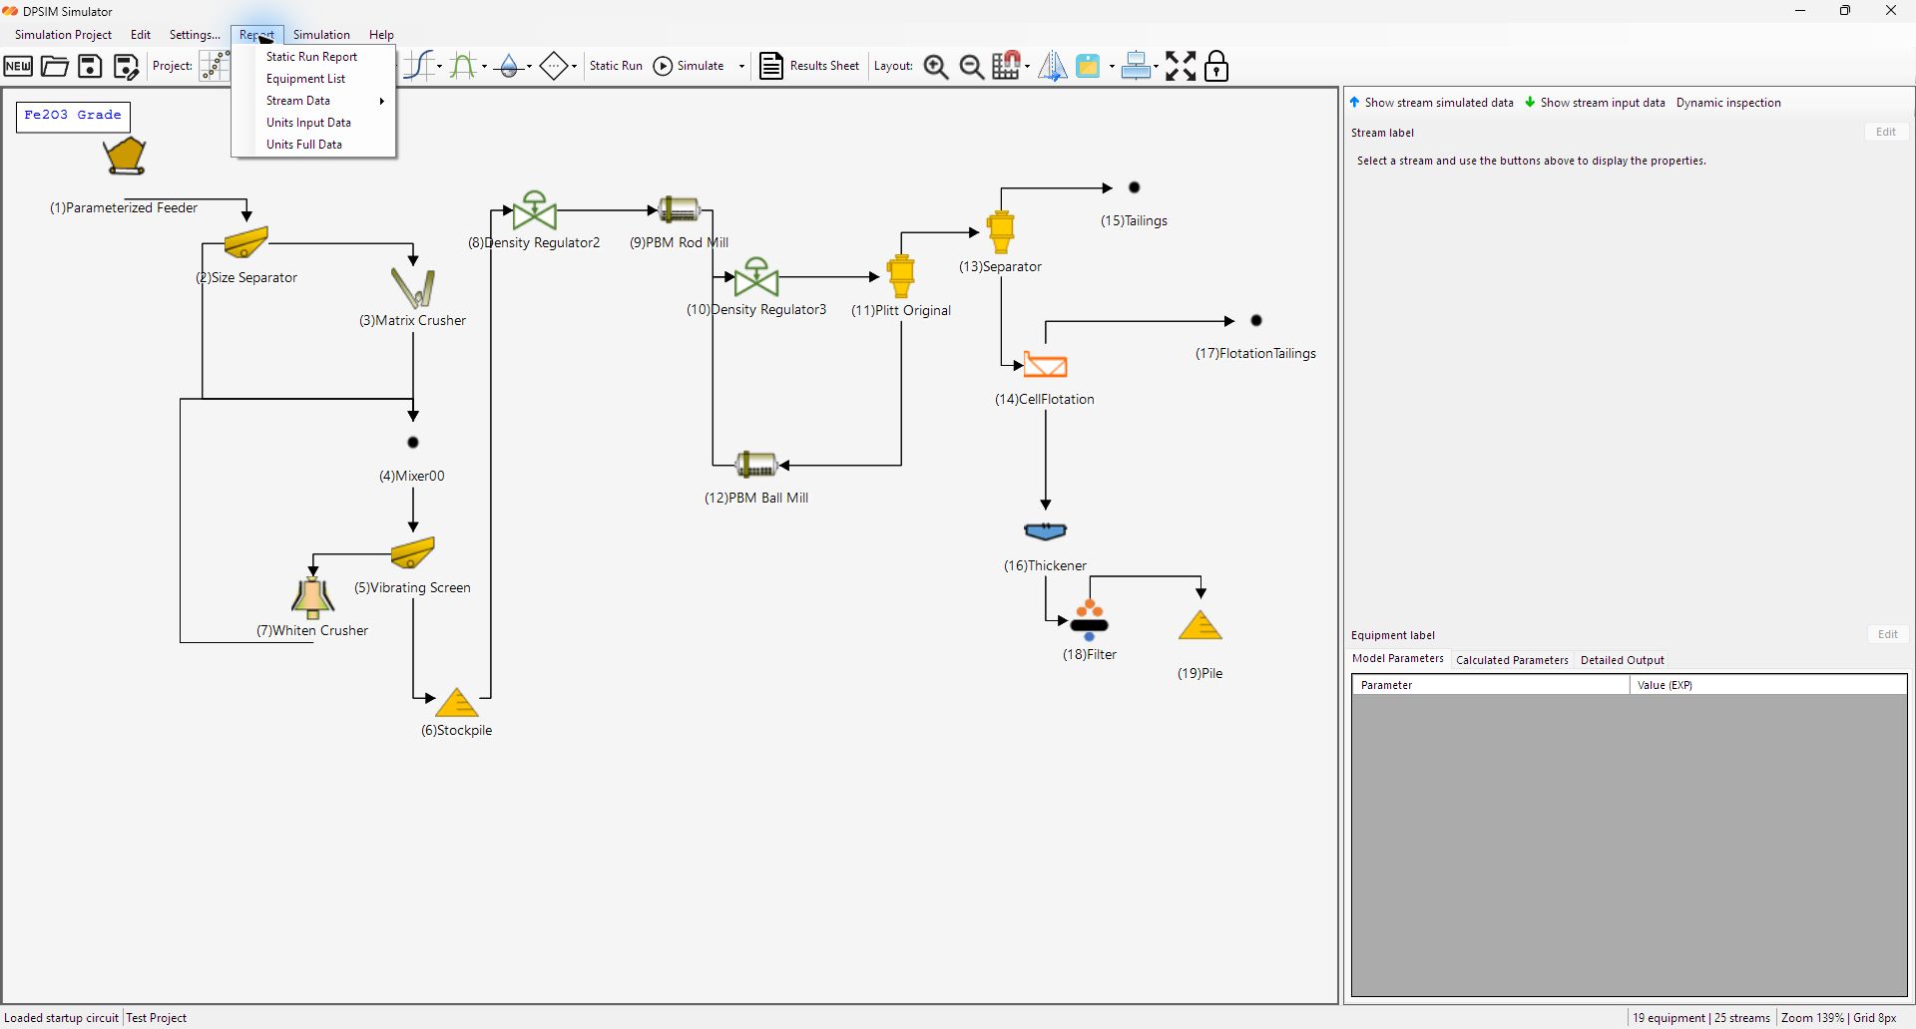This screenshot has height=1029, width=1916.
Task: Switch to Detailed Output tab
Action: click(x=1623, y=660)
